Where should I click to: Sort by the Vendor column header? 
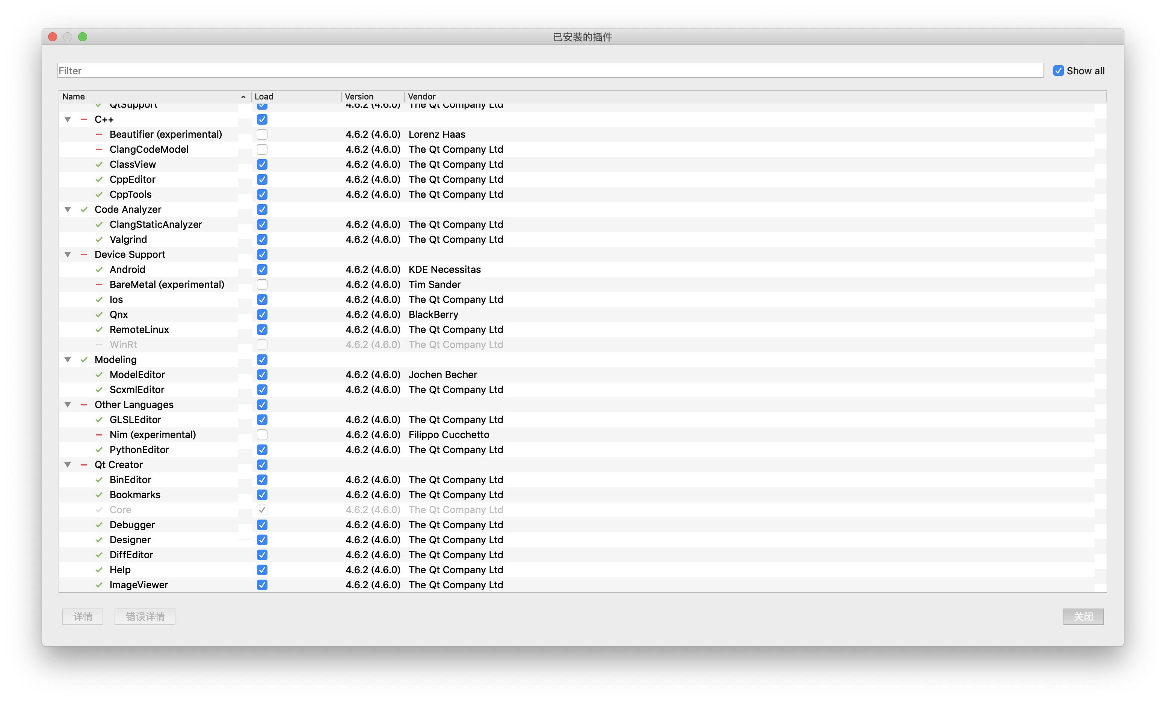[x=755, y=96]
